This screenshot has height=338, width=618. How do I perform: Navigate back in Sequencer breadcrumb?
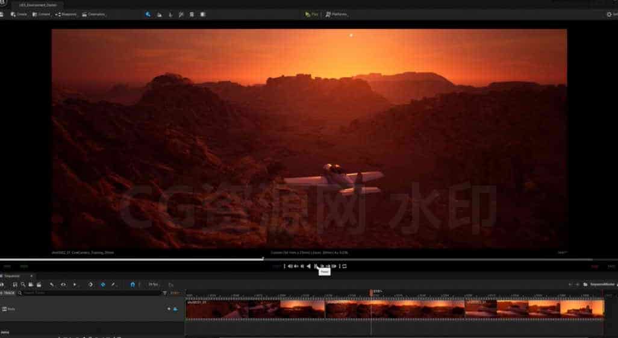click(570, 284)
